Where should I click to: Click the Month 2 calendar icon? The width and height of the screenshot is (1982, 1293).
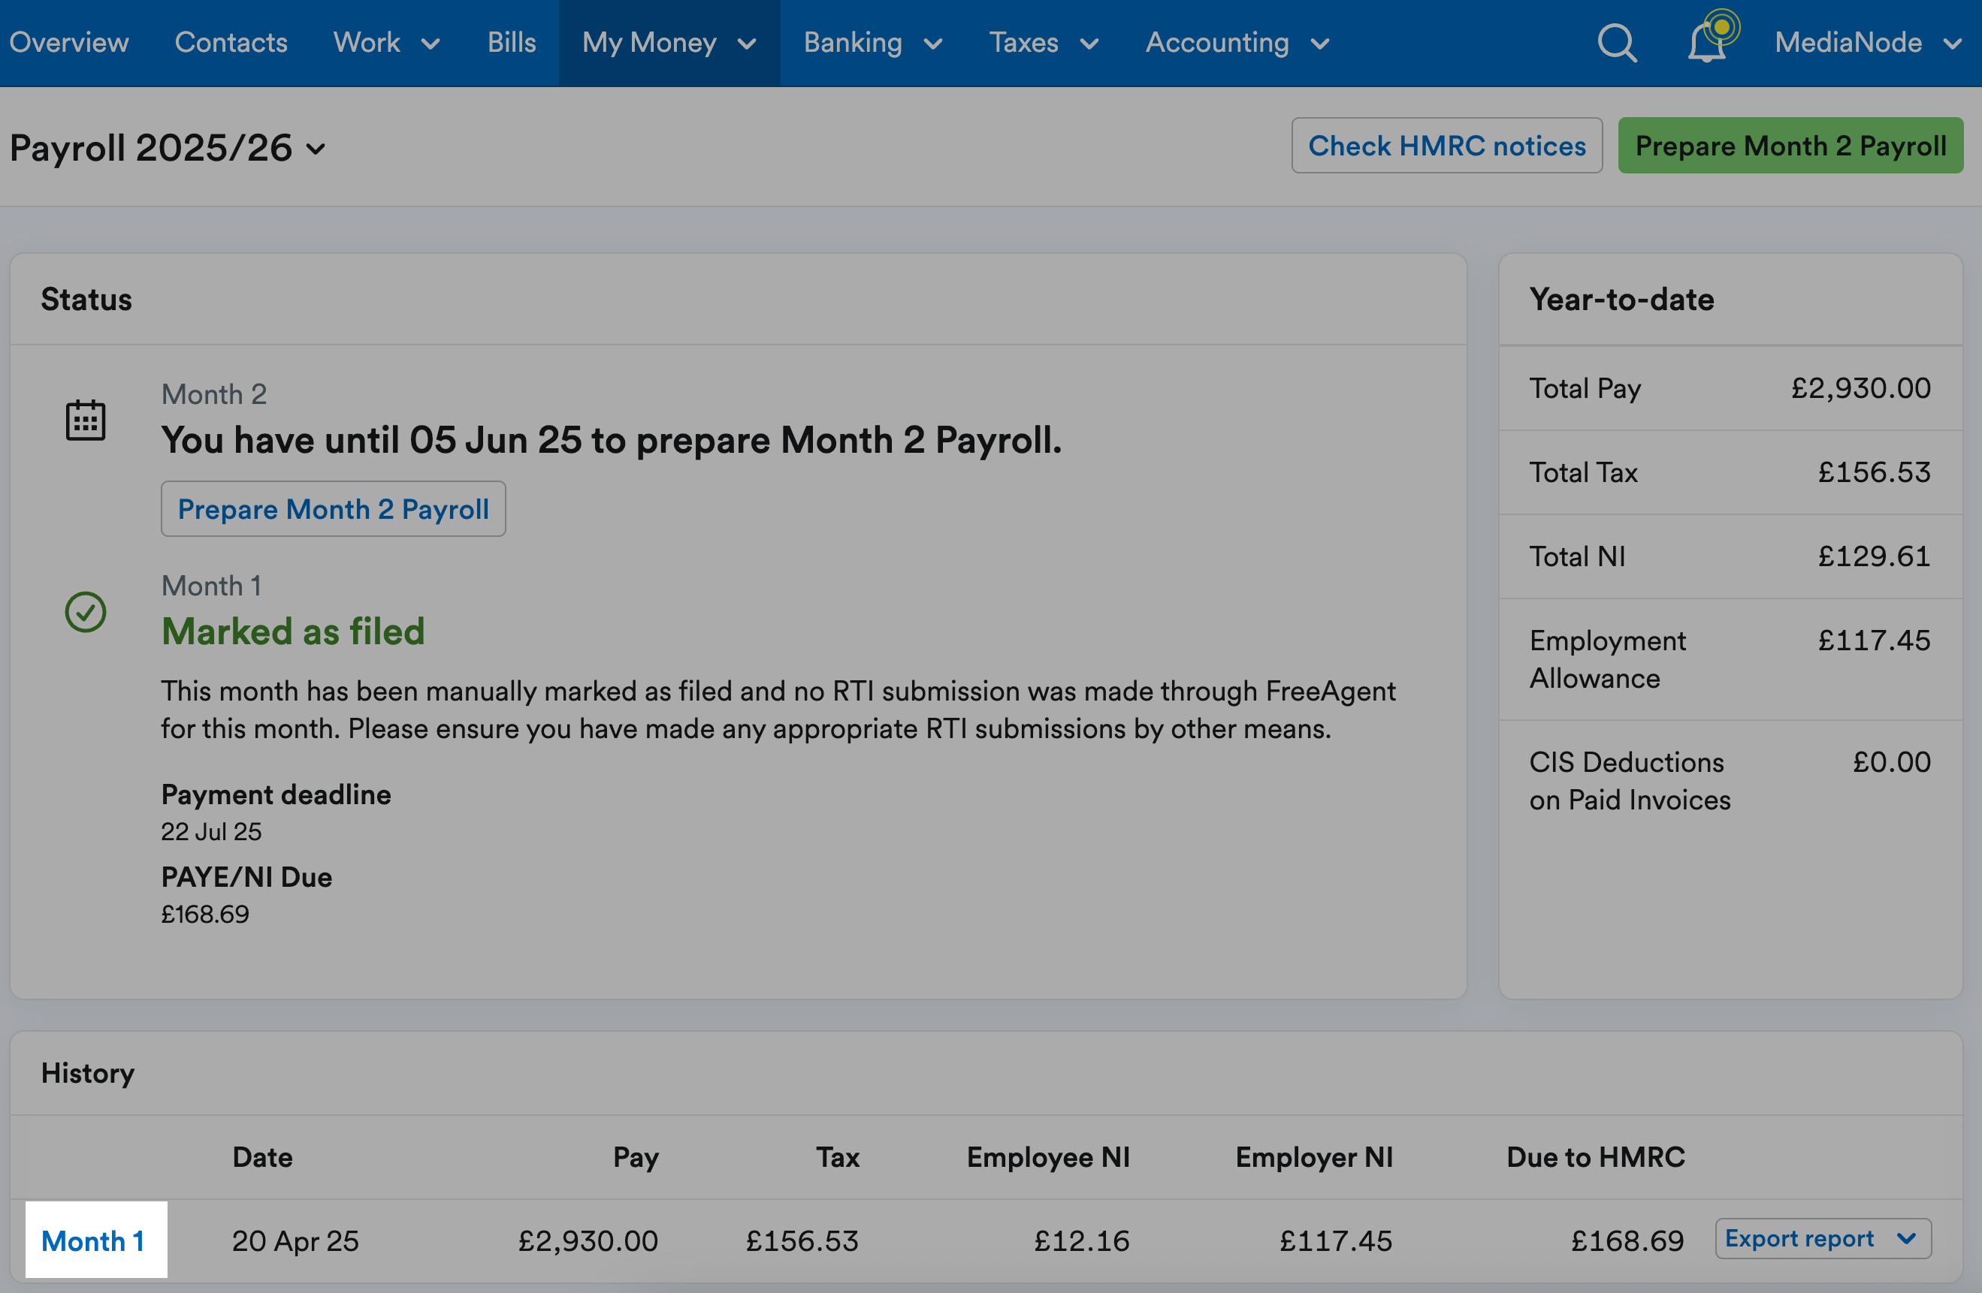[x=85, y=419]
